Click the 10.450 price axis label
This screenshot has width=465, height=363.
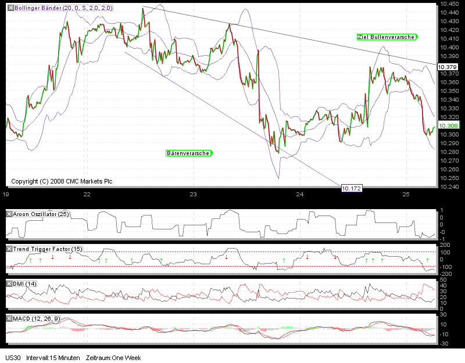point(449,4)
